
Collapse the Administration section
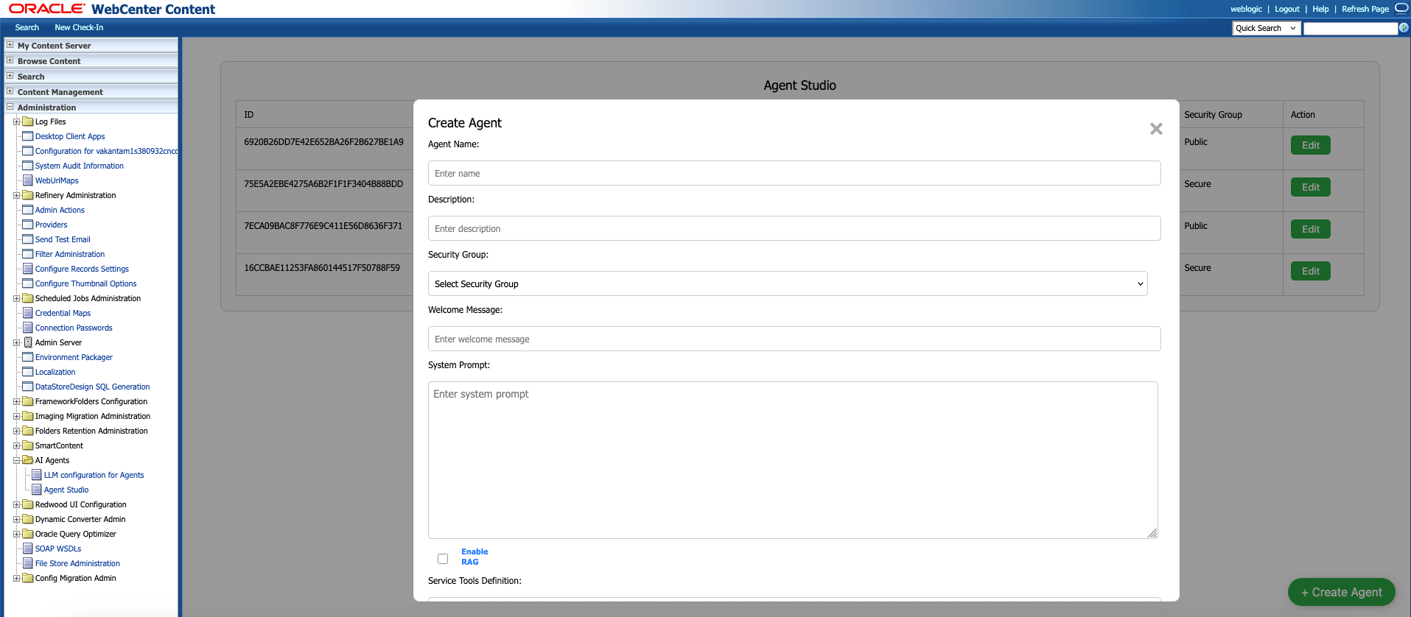click(10, 107)
